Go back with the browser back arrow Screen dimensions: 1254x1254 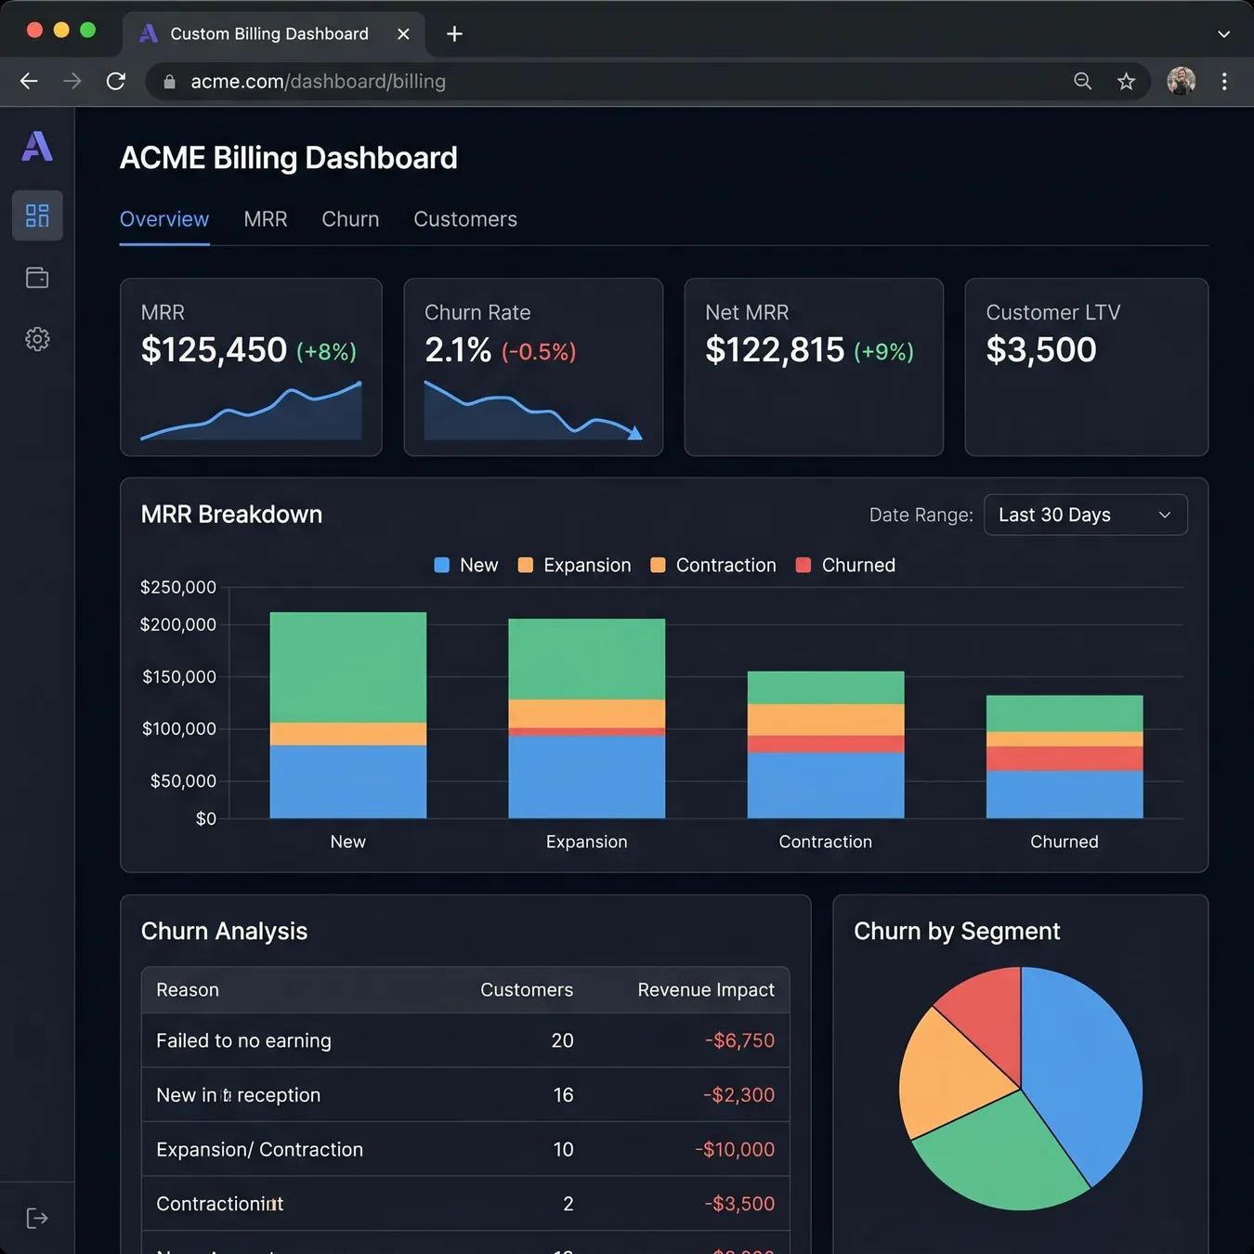(x=29, y=82)
